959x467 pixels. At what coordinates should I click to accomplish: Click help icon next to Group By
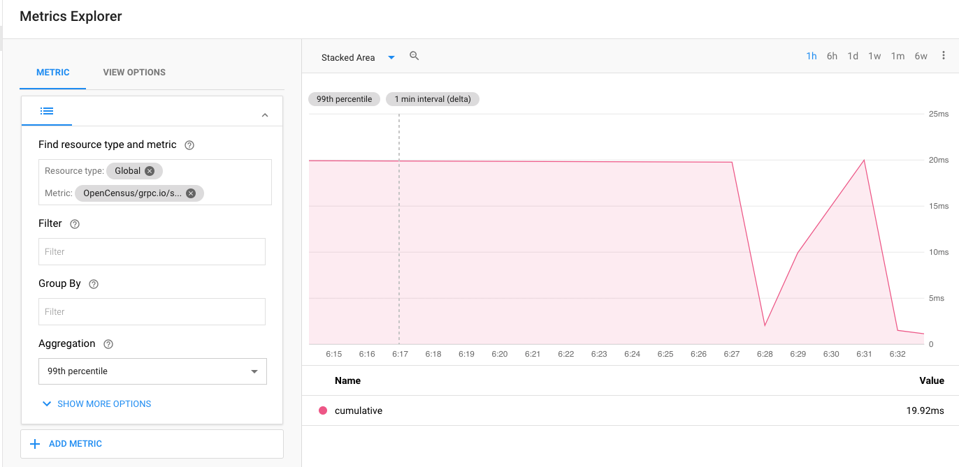tap(94, 284)
